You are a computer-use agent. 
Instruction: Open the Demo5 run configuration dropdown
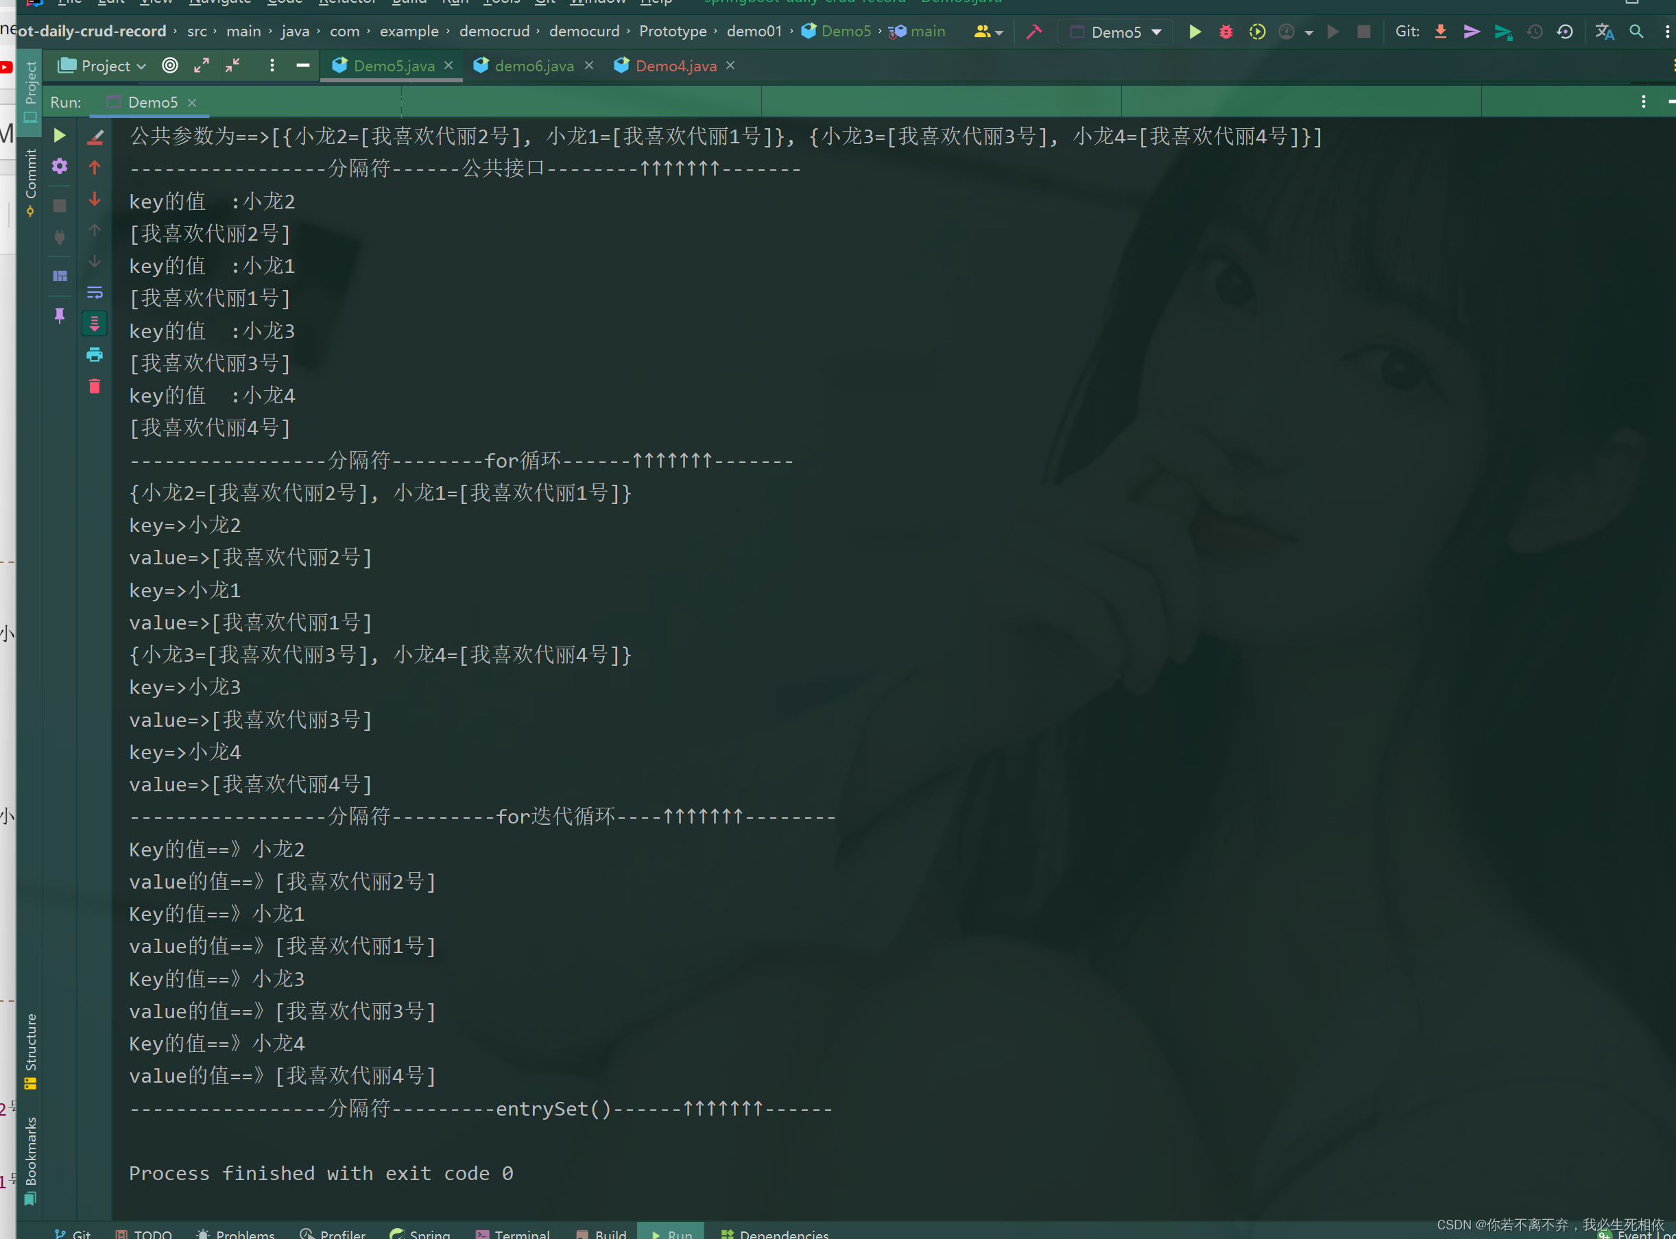tap(1116, 32)
